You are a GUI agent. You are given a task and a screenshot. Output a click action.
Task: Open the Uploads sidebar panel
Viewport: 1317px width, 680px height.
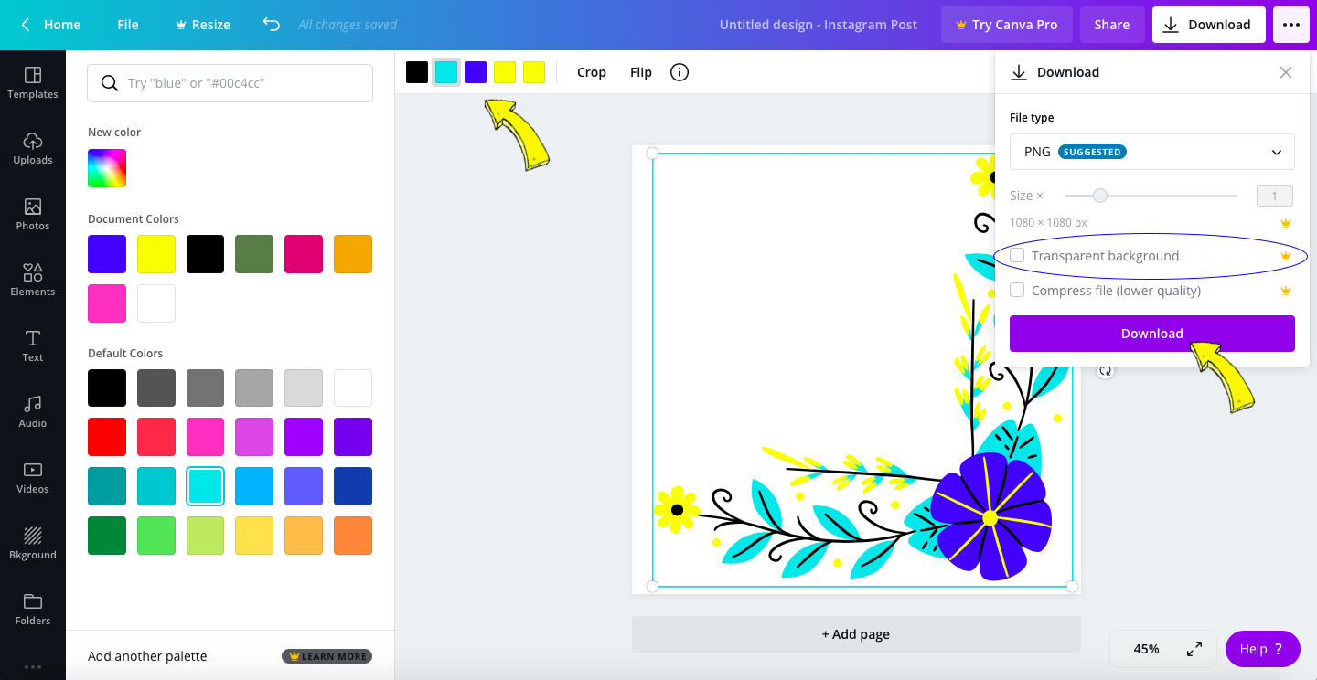point(33,148)
